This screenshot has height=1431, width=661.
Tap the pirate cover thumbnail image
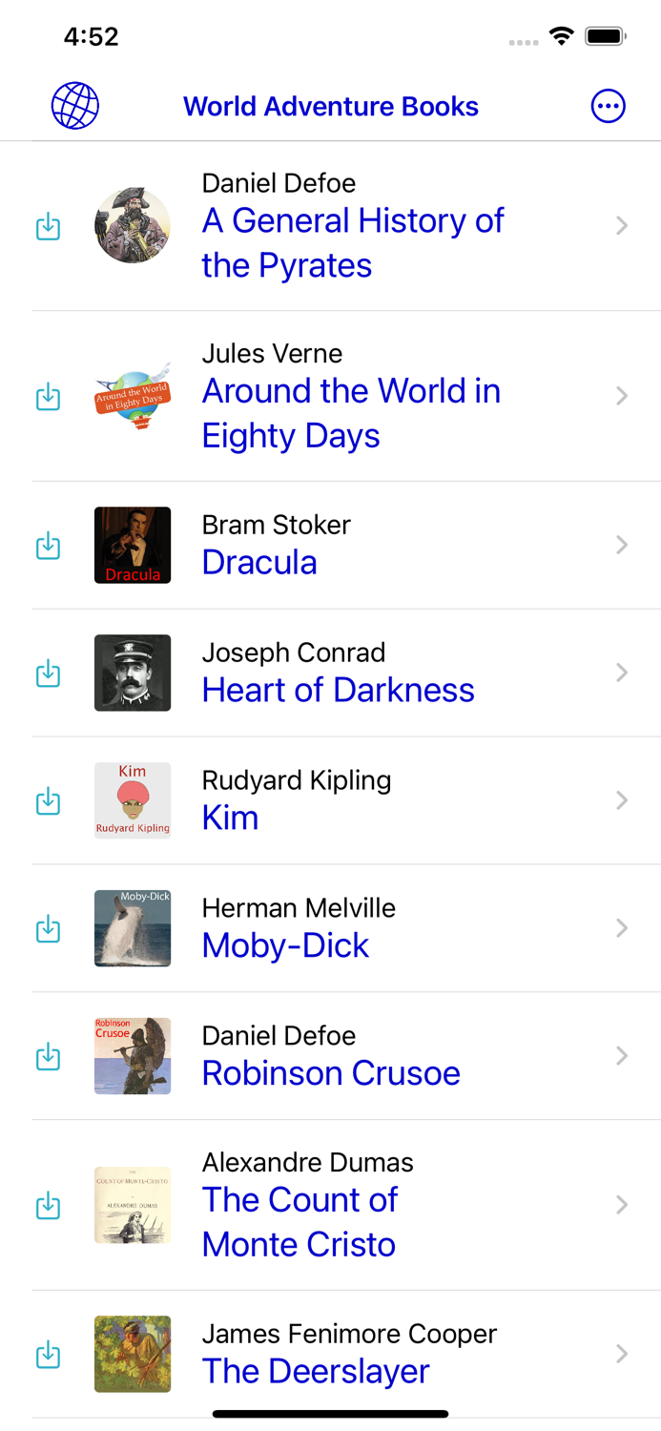[x=133, y=226]
